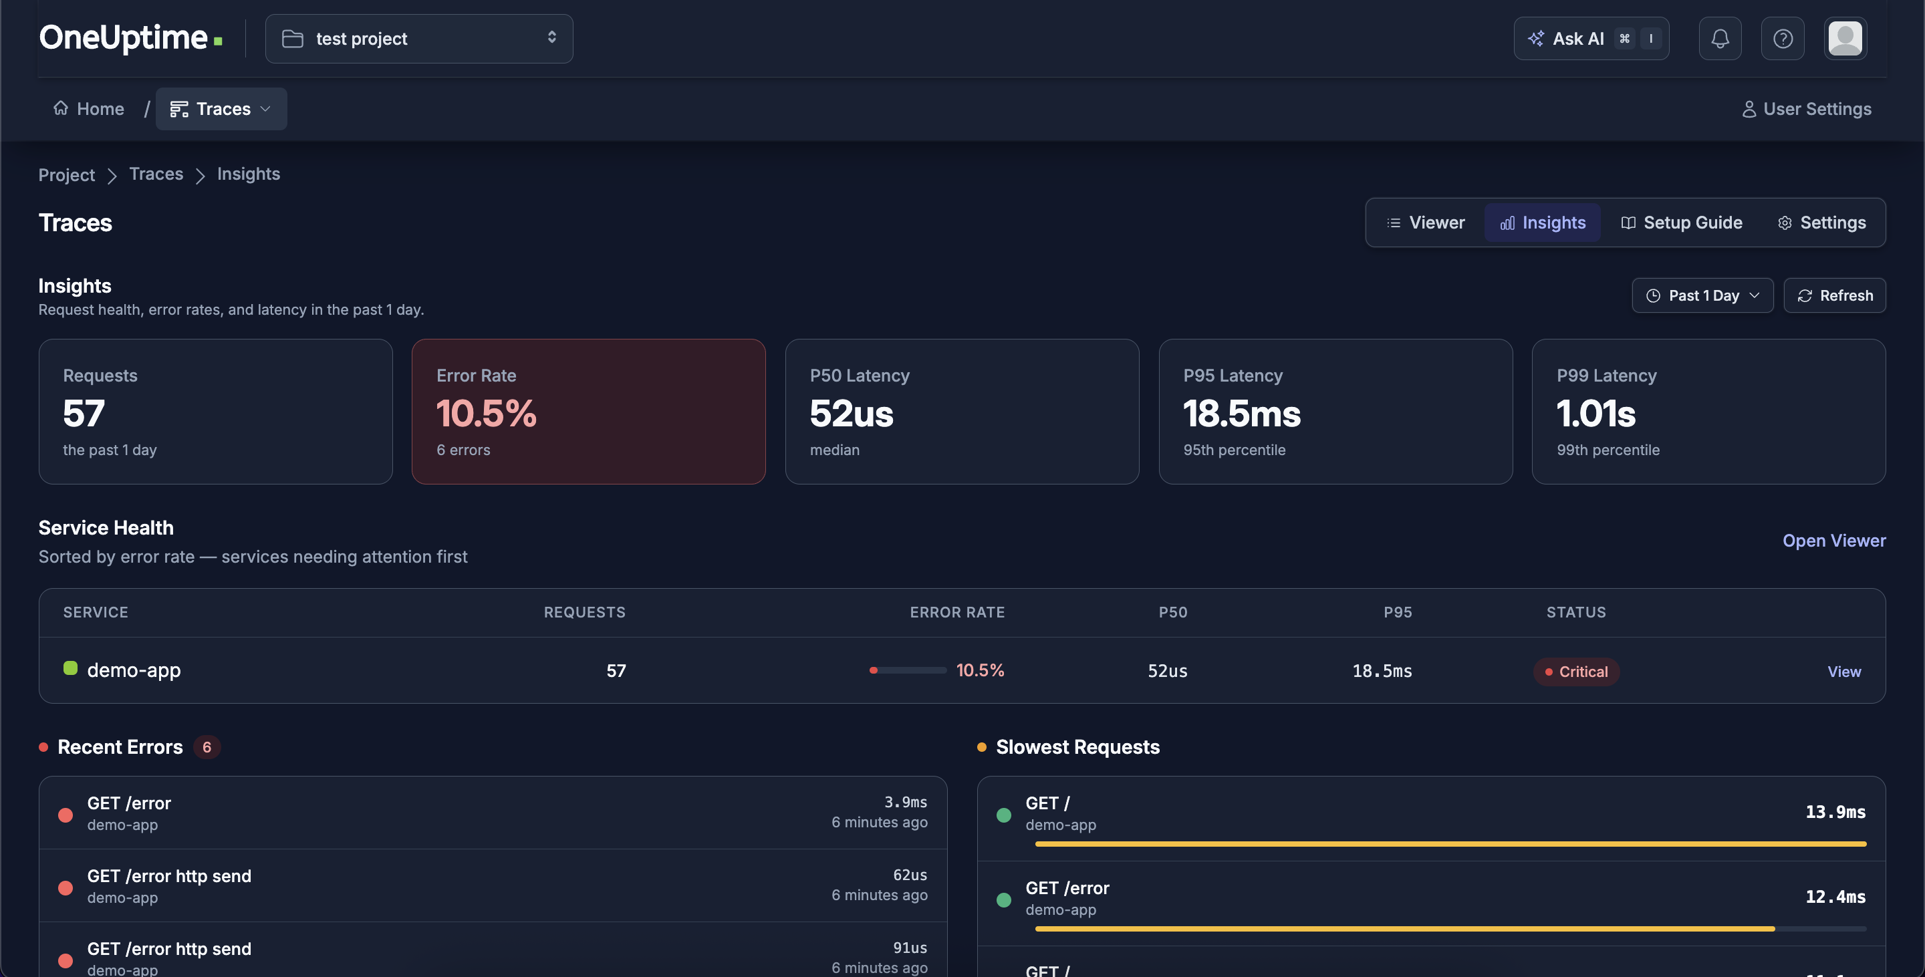Click the Home house icon
1925x977 pixels.
(61, 108)
